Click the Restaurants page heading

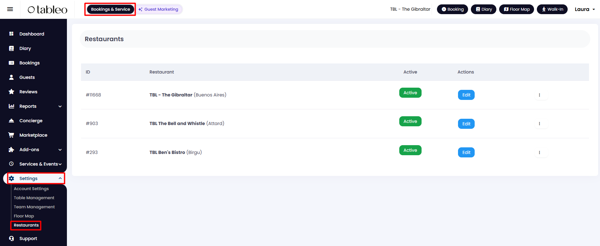(x=104, y=39)
